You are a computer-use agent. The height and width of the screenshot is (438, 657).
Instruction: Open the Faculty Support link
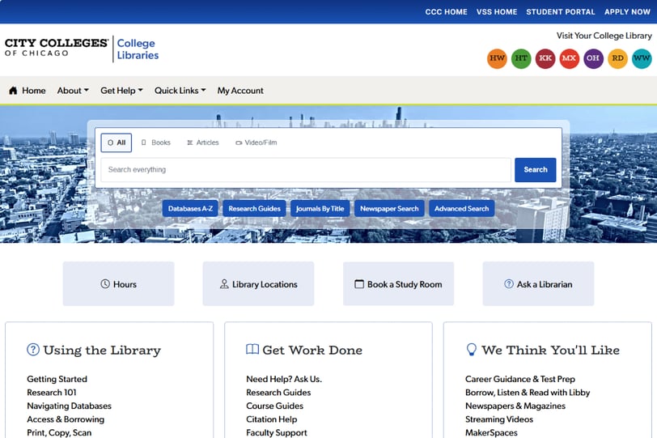click(x=277, y=433)
